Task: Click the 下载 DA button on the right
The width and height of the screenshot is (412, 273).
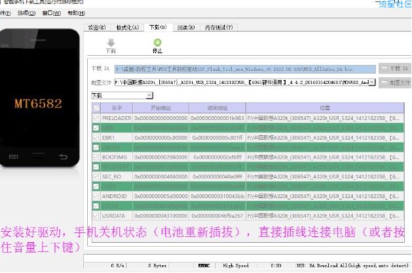Action: pos(395,68)
